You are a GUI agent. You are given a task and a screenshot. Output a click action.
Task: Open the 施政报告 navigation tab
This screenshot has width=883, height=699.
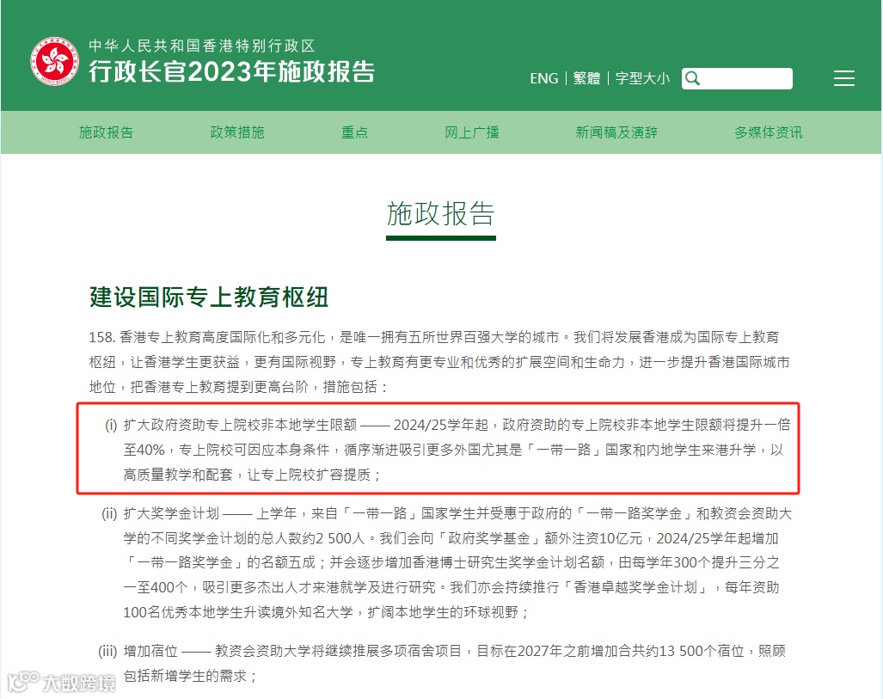pyautogui.click(x=106, y=132)
